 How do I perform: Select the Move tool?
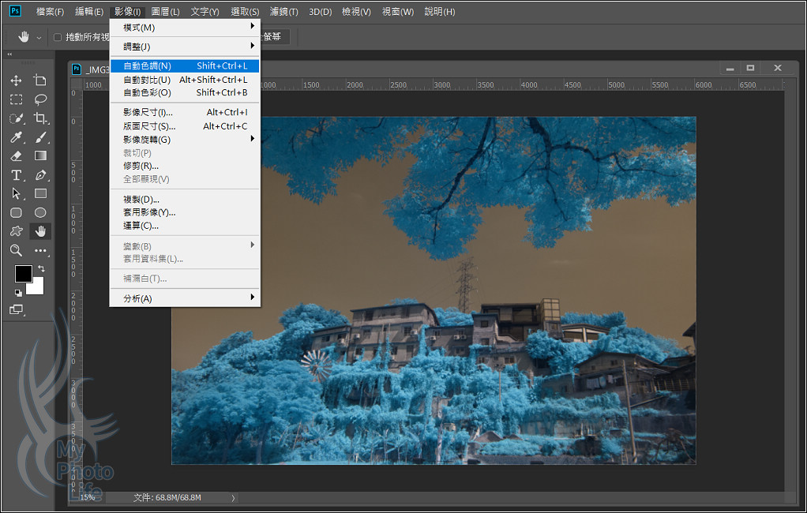tap(16, 81)
